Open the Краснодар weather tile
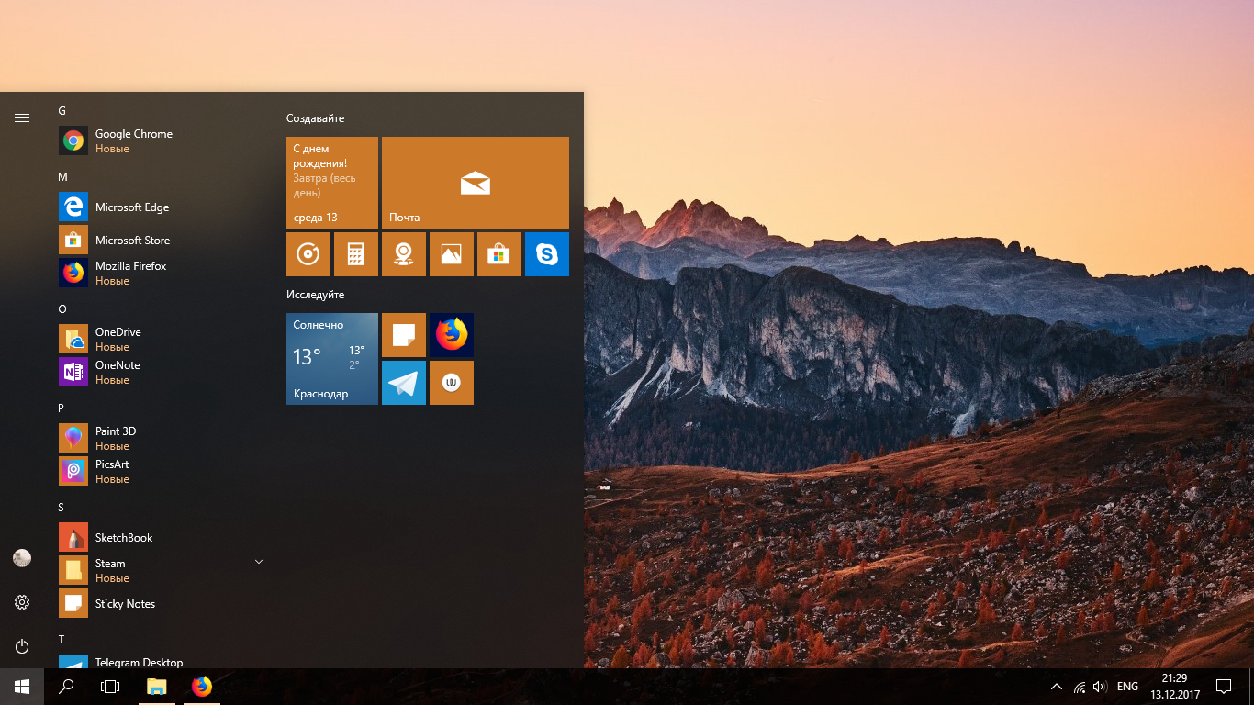The image size is (1254, 705). point(332,359)
